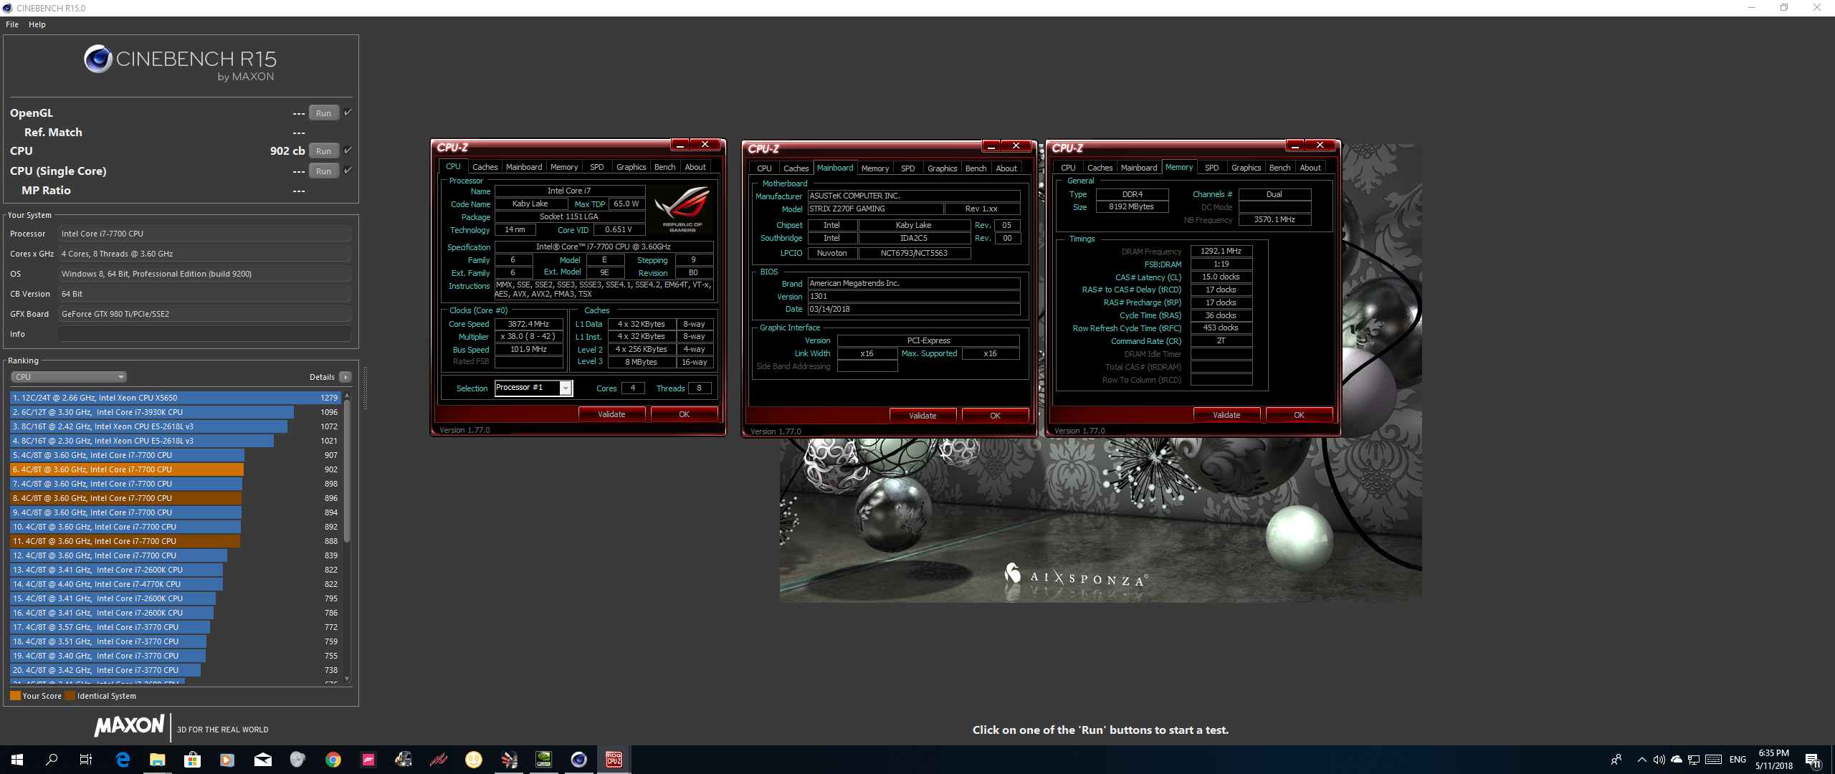The image size is (1835, 774).
Task: Select the Xeon X5650 ranking row
Action: tap(175, 398)
